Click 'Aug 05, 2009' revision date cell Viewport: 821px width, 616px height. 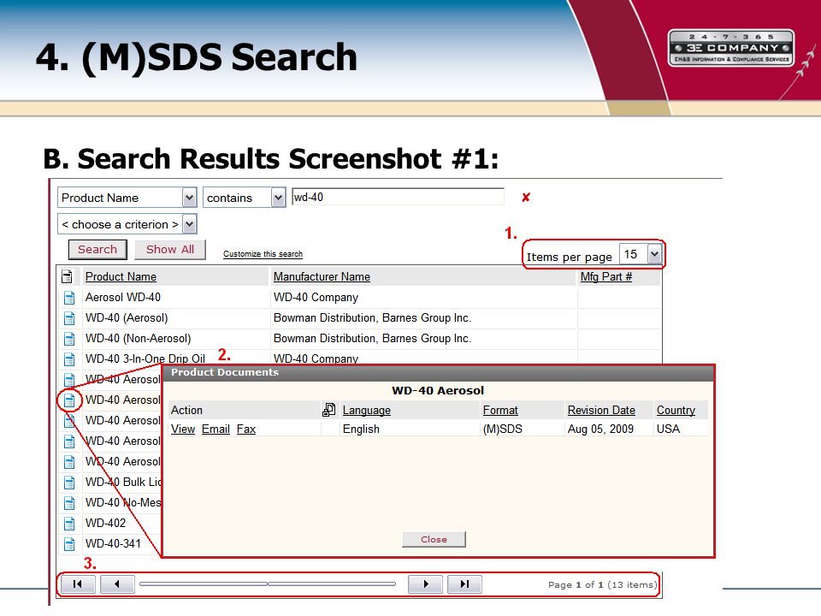tap(600, 429)
